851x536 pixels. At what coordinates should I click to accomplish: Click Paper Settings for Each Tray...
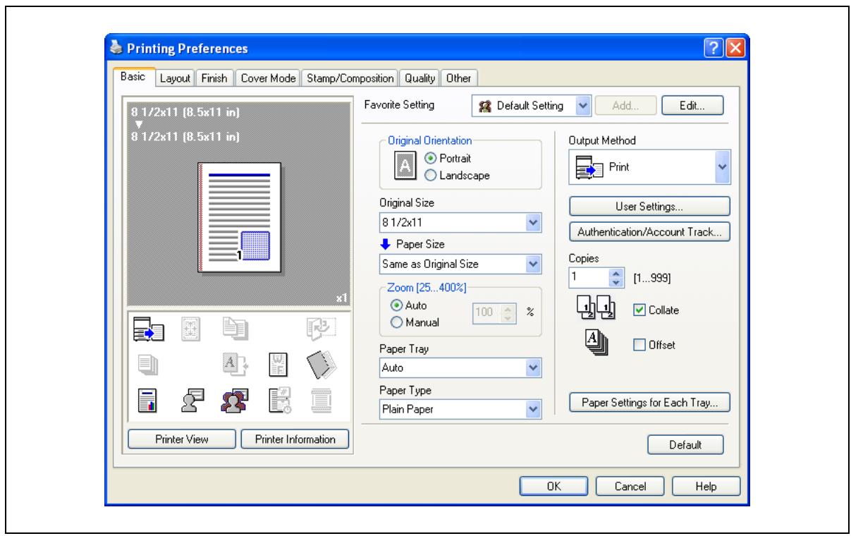[x=649, y=403]
